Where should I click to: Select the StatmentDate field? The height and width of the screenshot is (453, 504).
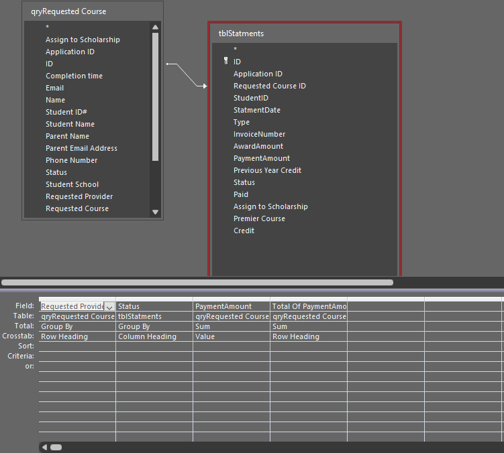pos(257,110)
